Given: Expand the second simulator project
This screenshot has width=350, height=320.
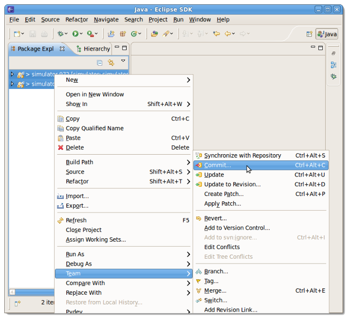Looking at the screenshot, I should [12, 84].
